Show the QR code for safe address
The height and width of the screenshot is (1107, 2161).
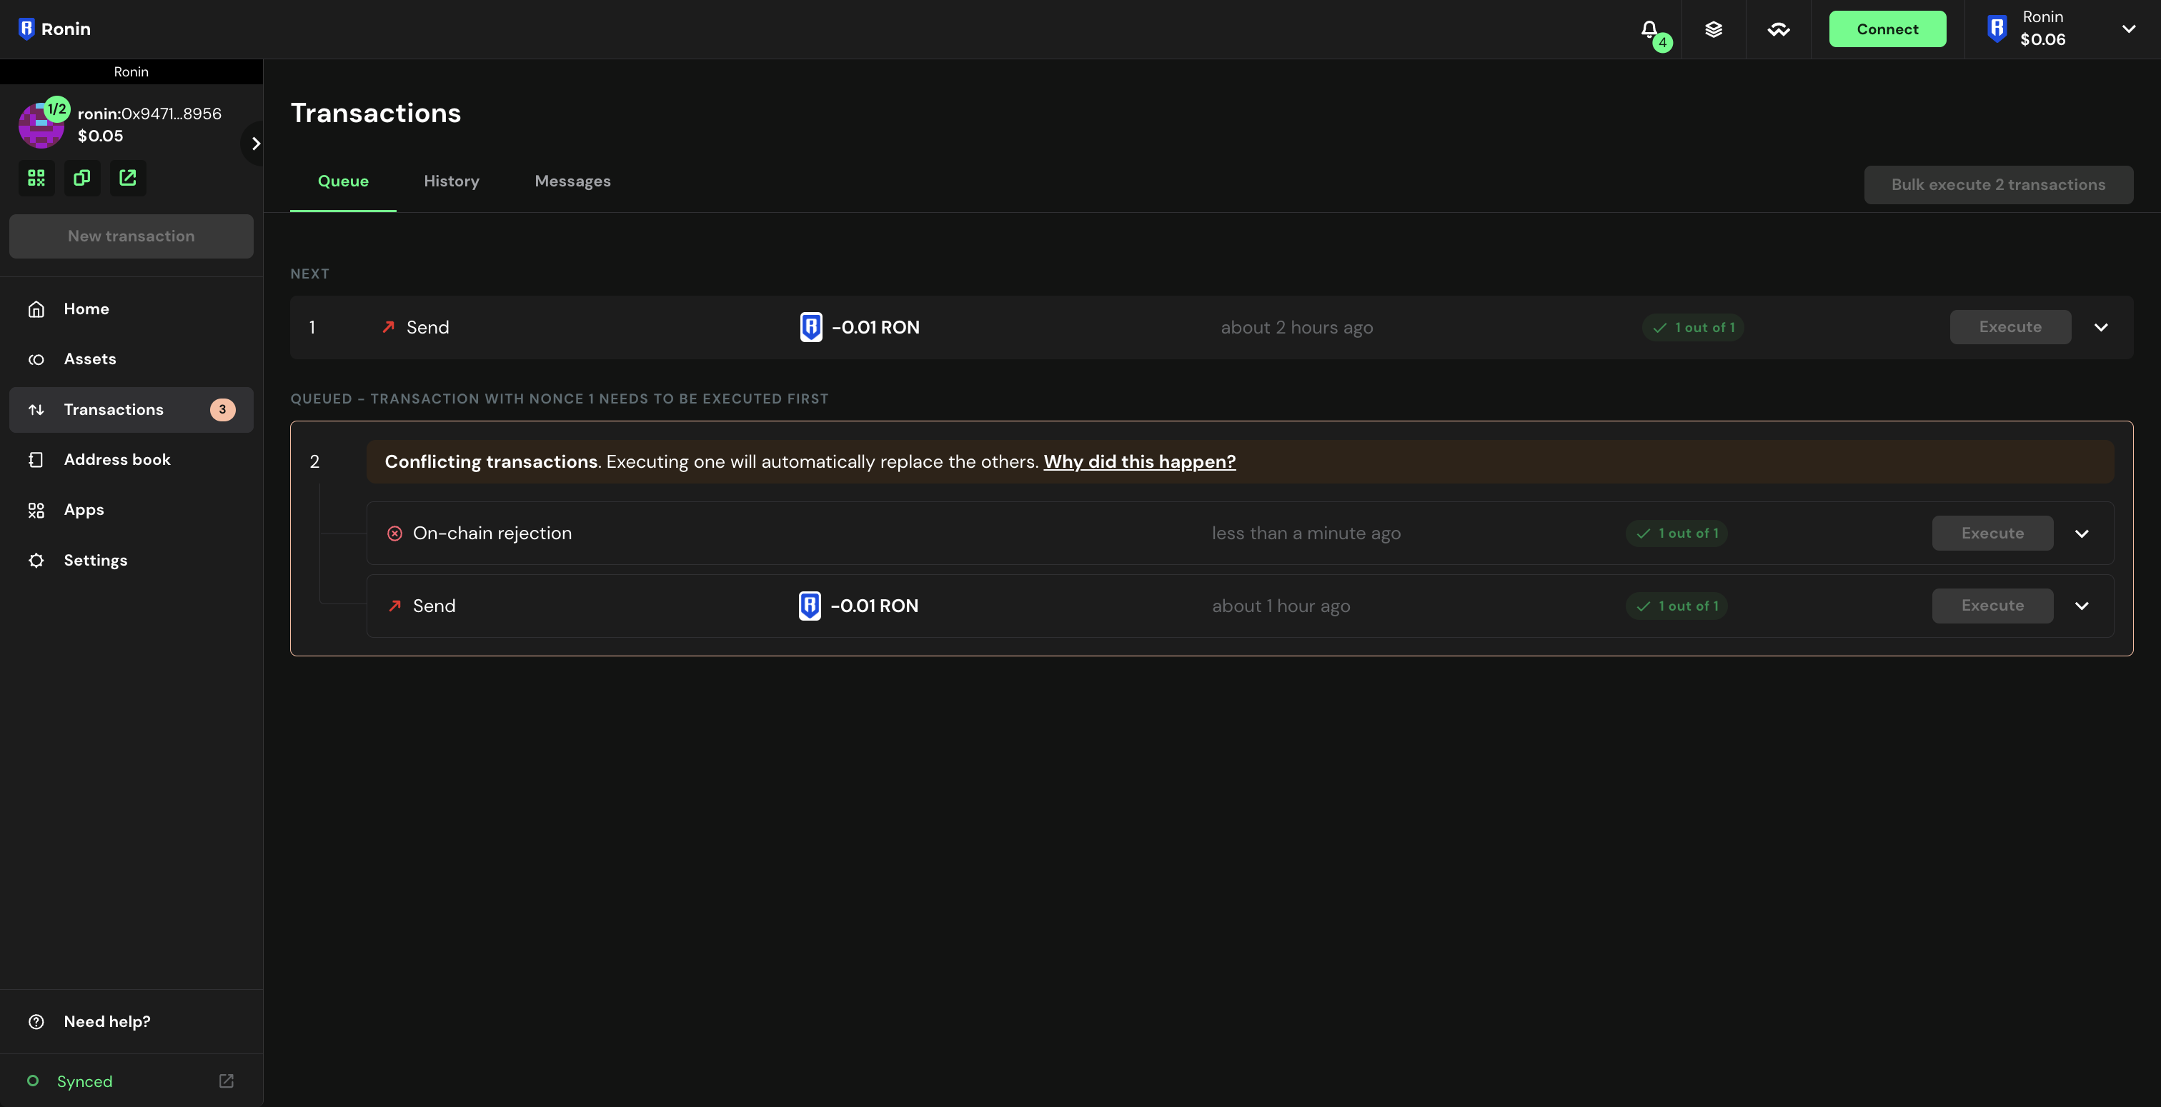pyautogui.click(x=36, y=178)
